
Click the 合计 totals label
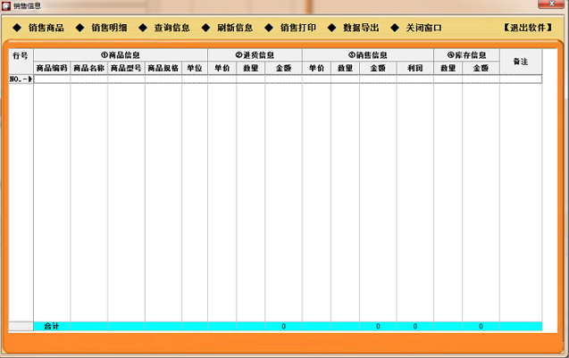click(x=52, y=326)
